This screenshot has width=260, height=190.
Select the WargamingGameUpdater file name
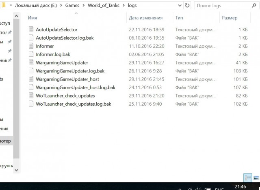pyautogui.click(x=62, y=63)
